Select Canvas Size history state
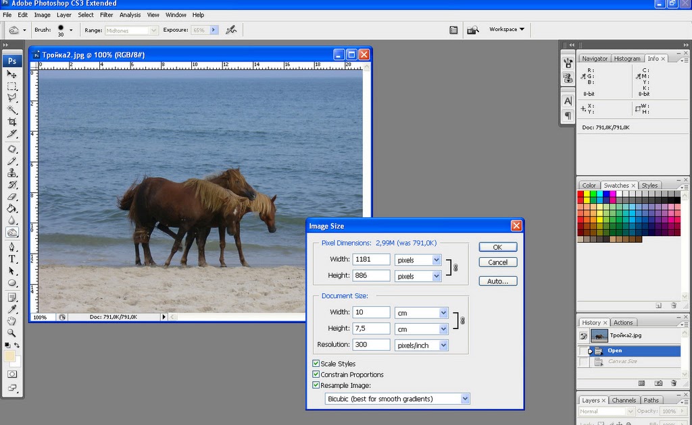 click(x=634, y=362)
